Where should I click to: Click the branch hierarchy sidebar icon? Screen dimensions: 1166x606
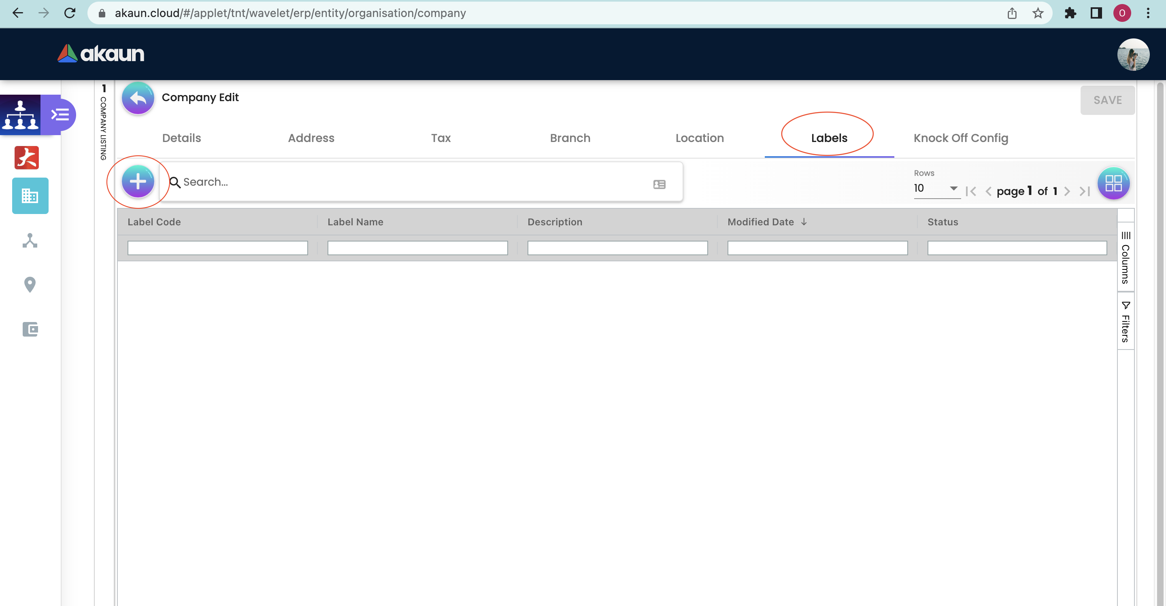point(30,240)
